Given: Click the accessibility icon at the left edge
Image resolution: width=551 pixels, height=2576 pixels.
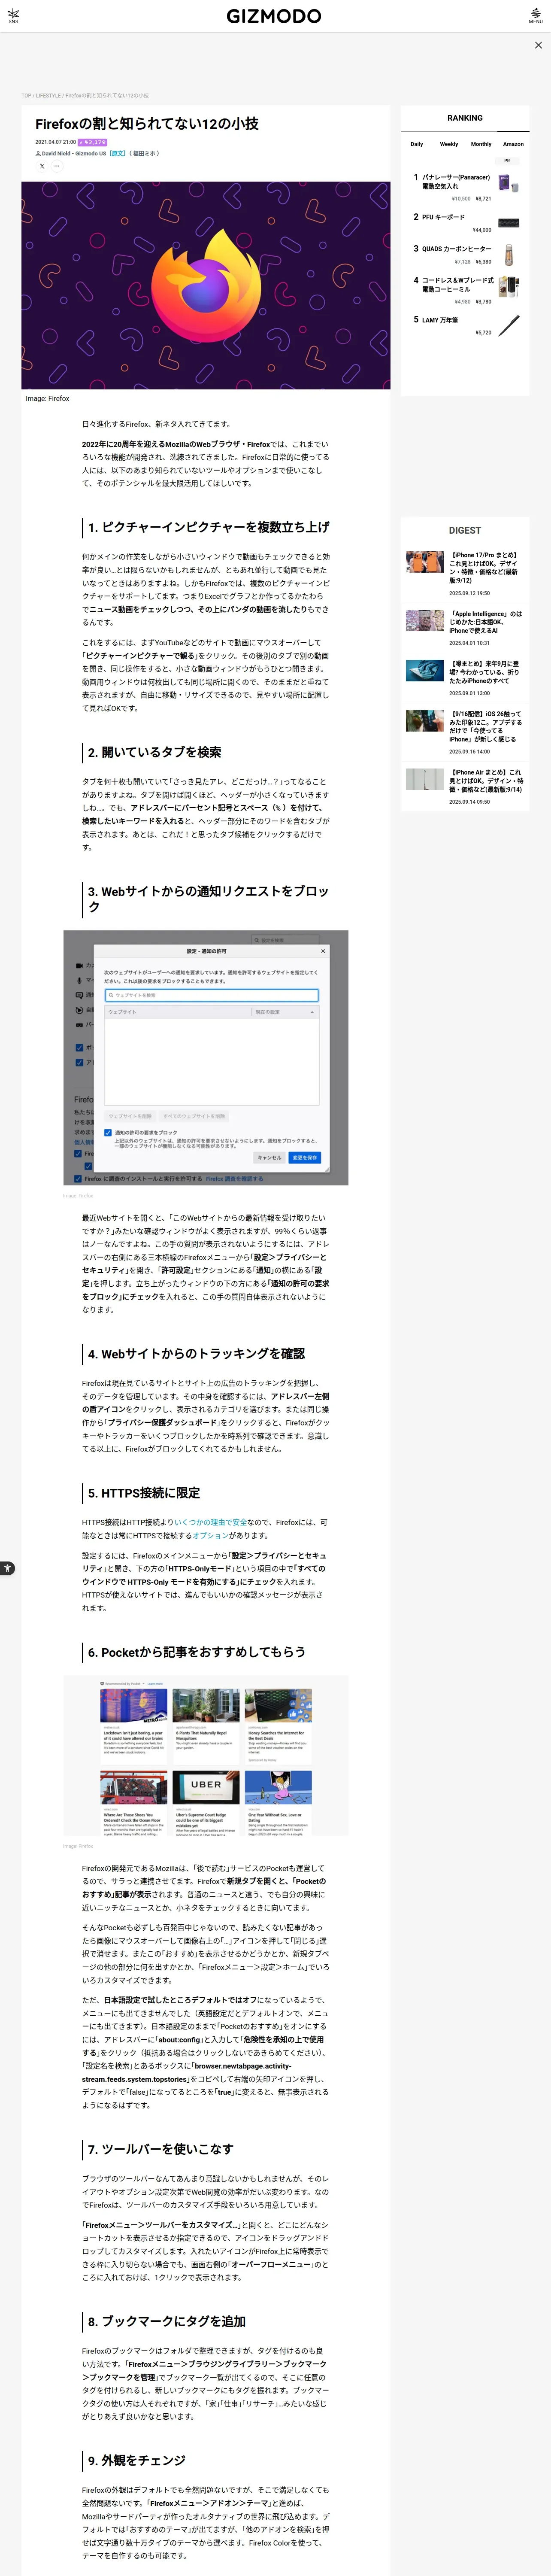Looking at the screenshot, I should (7, 1568).
